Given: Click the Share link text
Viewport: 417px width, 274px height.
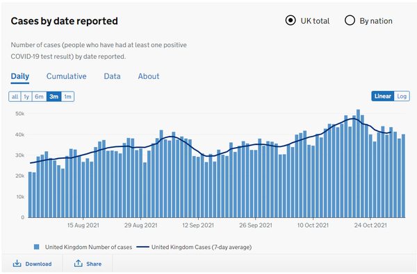Looking at the screenshot, I should (94, 264).
